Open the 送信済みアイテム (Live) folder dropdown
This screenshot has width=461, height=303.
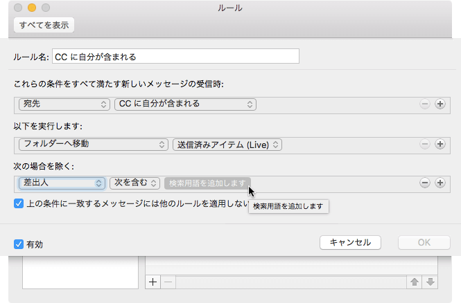pos(227,144)
